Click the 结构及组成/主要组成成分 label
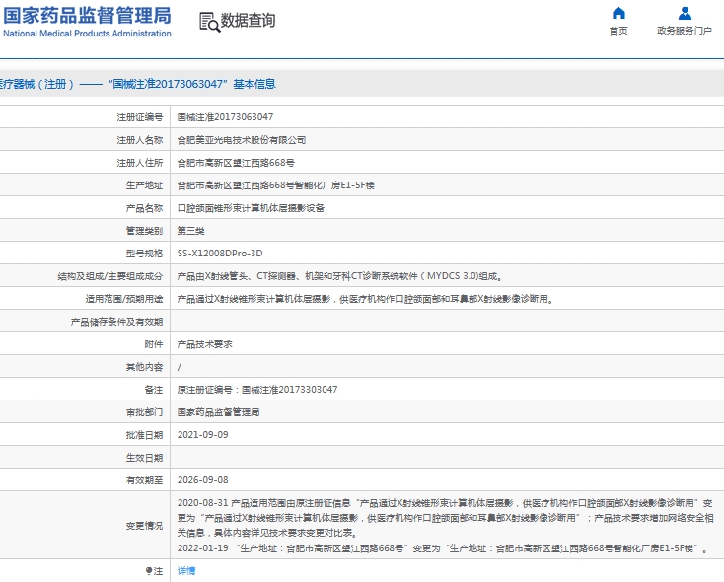Screen dimensions: 724x582 click(109, 276)
